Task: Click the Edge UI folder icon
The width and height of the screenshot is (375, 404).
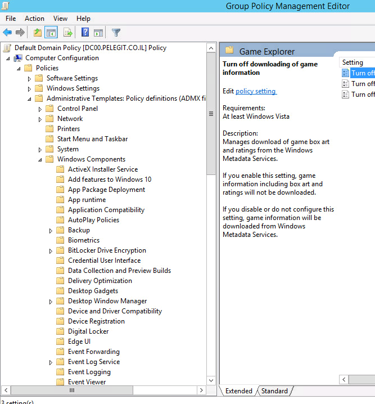Action: pos(60,342)
